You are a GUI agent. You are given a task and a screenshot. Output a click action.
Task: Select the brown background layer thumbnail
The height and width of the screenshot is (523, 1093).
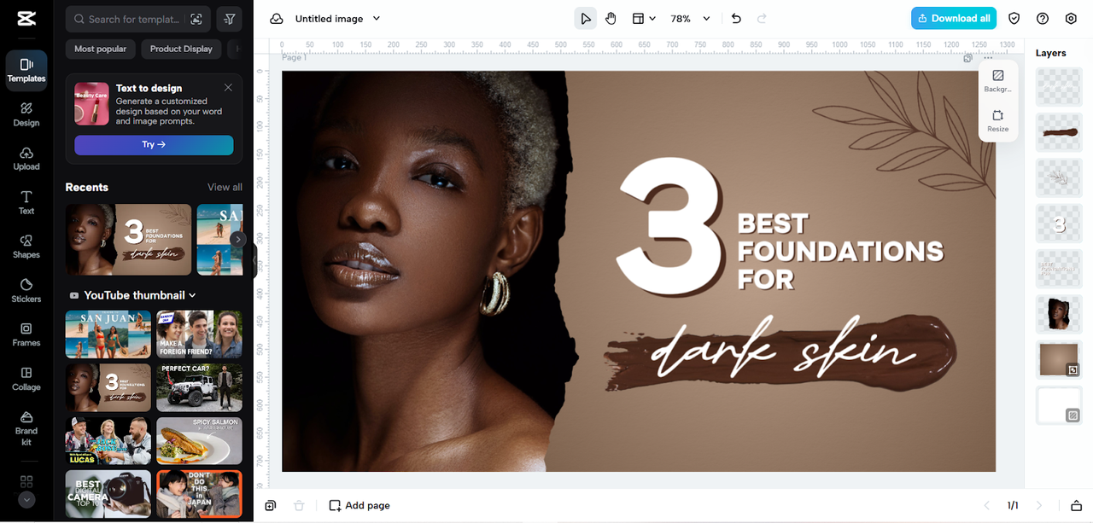[1059, 360]
